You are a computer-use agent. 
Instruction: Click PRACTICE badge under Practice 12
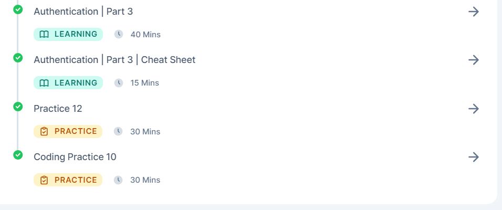(x=68, y=131)
